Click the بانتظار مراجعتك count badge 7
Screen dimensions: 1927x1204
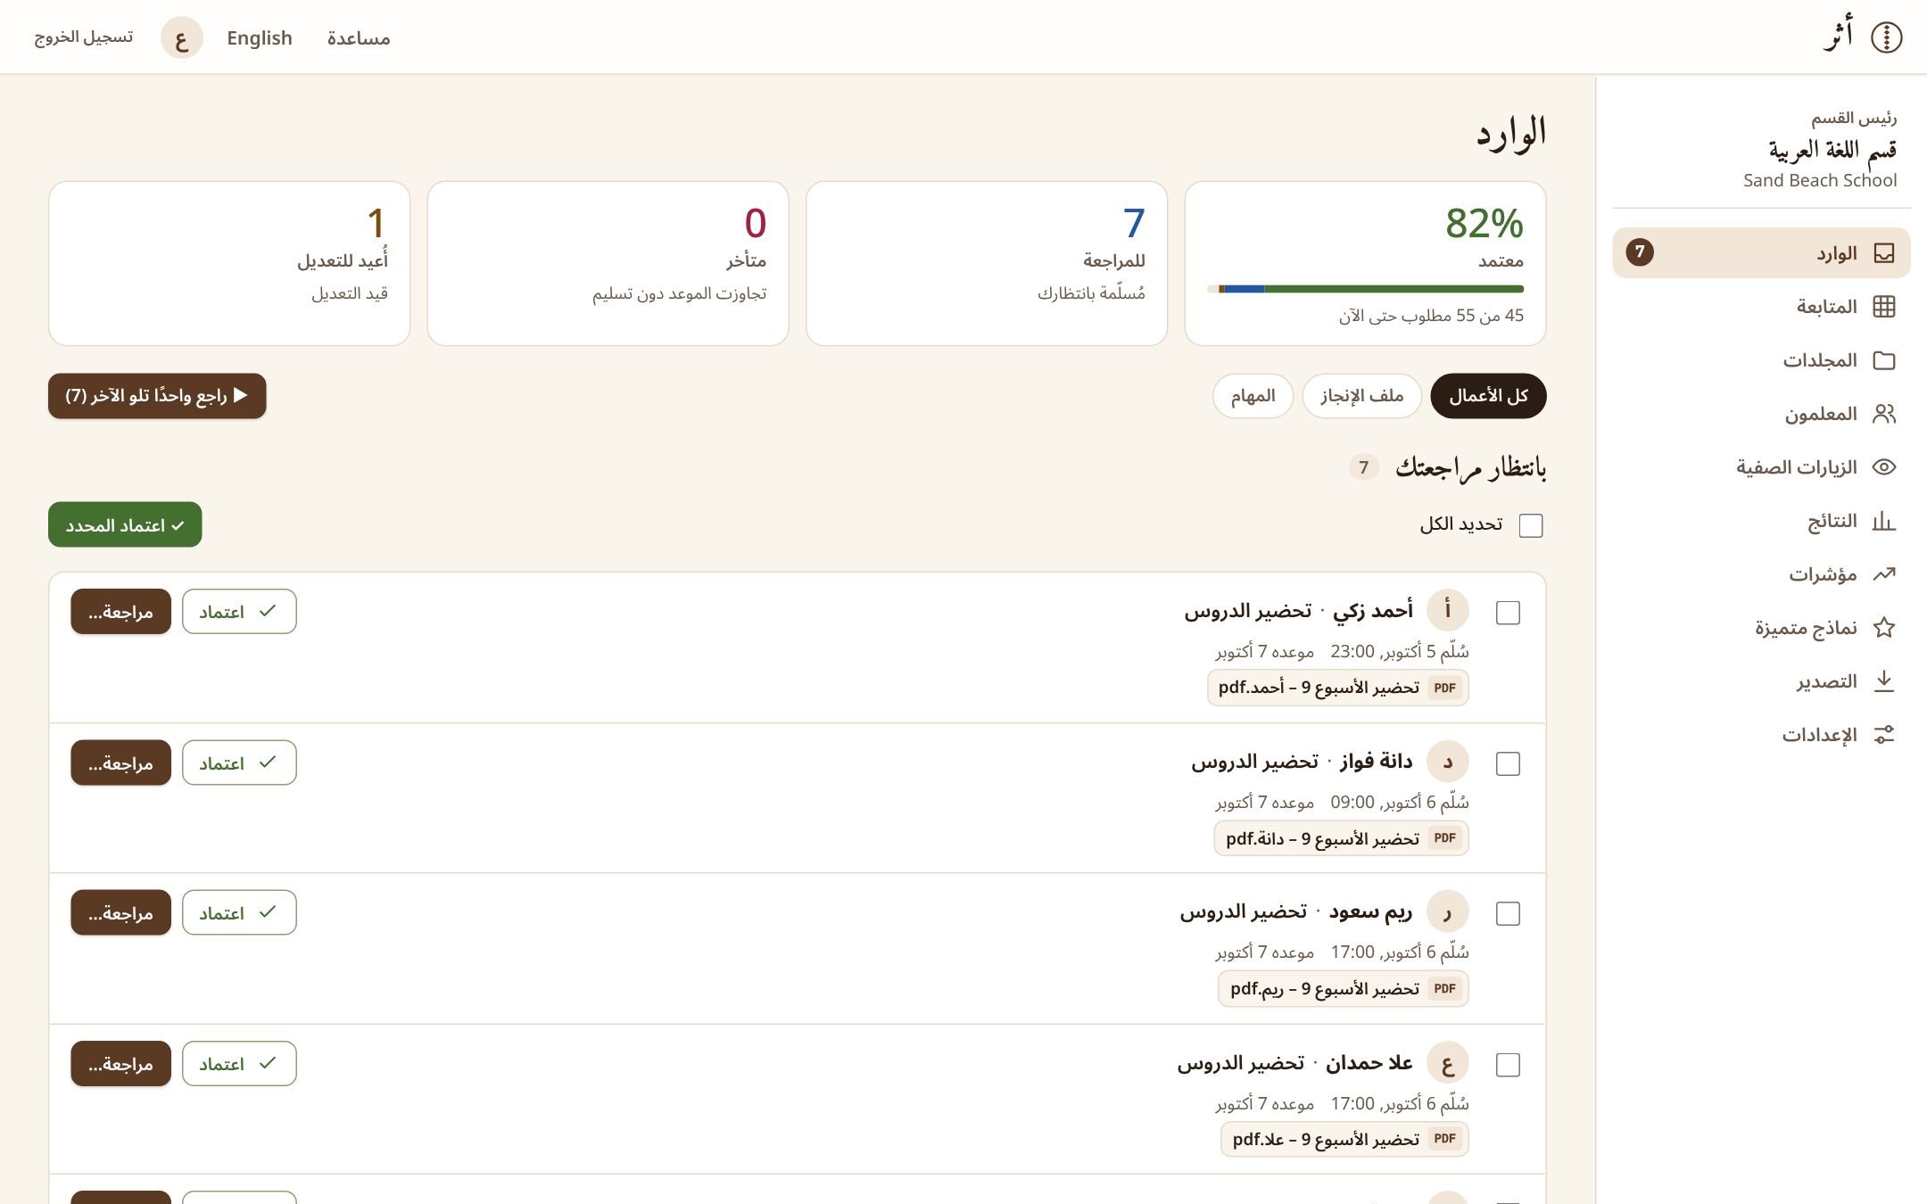click(x=1363, y=467)
